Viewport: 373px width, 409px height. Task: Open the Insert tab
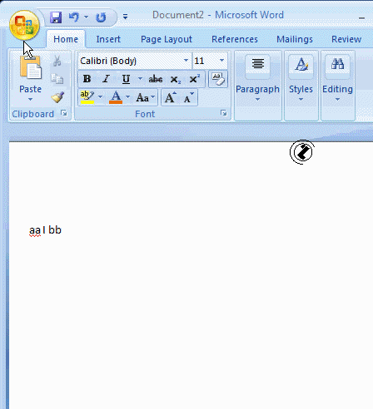pyautogui.click(x=108, y=39)
